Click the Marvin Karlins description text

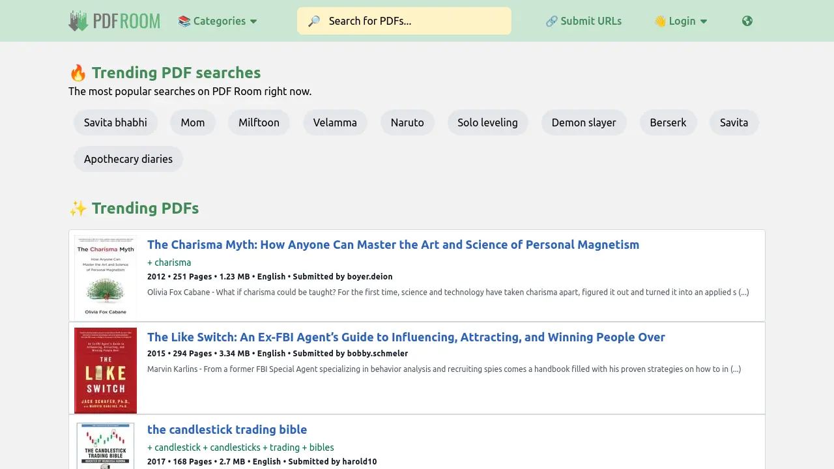[x=444, y=369]
